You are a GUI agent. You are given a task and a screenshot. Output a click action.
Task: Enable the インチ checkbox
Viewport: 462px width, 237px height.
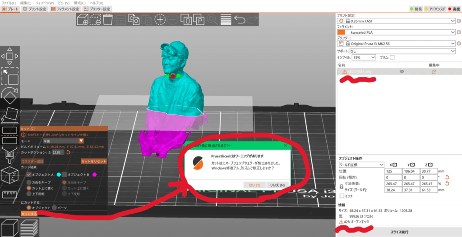tap(342, 196)
